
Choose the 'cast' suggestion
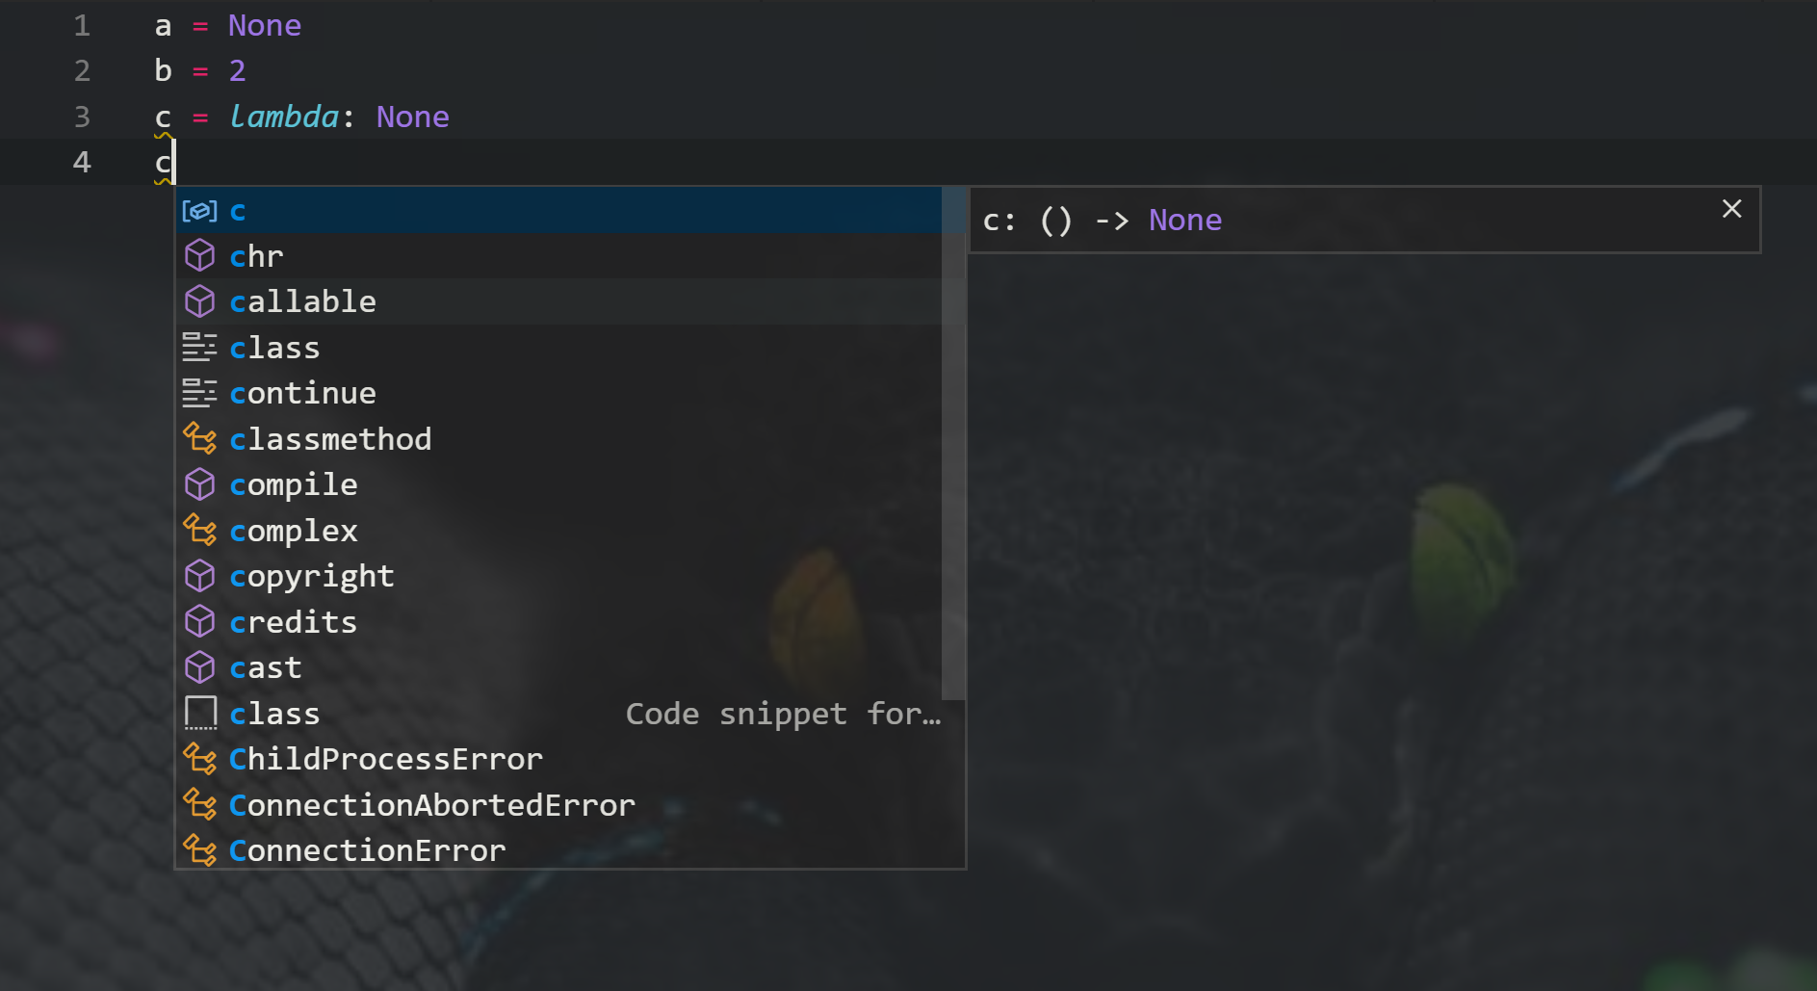[x=559, y=667]
